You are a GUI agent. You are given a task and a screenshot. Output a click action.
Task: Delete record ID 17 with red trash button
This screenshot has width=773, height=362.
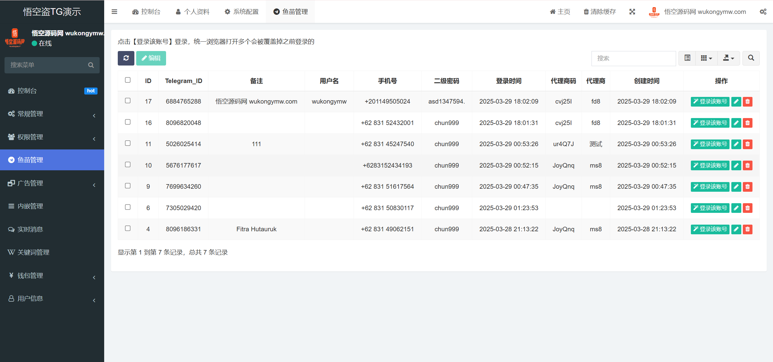(748, 101)
